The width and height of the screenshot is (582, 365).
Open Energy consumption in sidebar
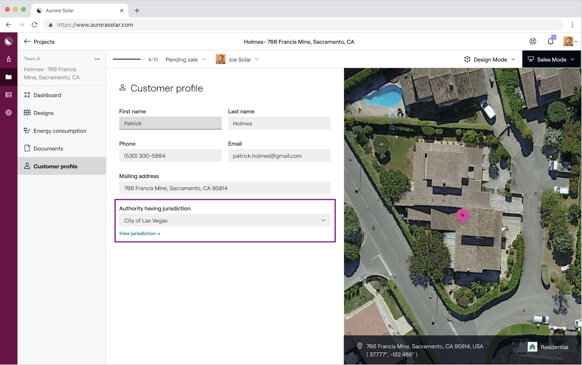coord(60,131)
